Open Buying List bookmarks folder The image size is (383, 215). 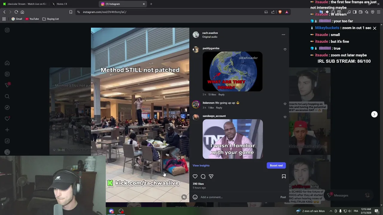click(51, 19)
